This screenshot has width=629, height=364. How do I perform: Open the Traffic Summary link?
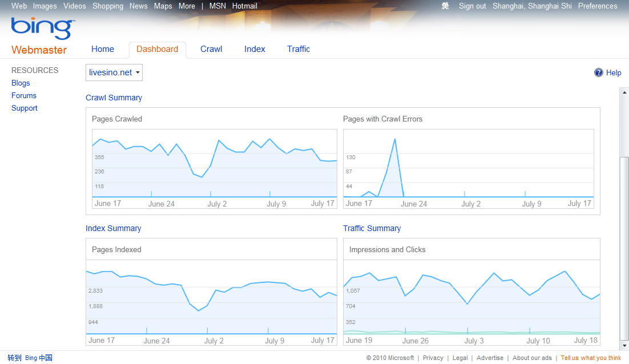click(x=372, y=228)
